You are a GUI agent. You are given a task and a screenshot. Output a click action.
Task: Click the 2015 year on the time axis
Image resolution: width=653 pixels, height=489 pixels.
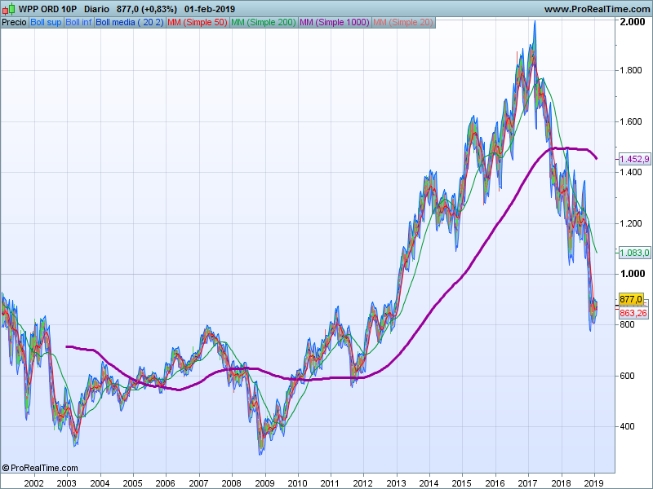coord(462,483)
